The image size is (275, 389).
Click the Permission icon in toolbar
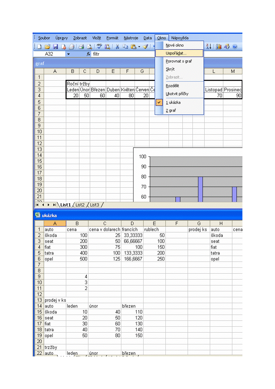[63, 46]
